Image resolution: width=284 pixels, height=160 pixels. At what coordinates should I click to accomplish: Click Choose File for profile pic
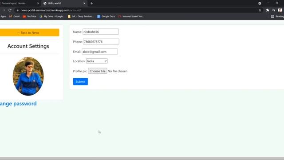click(x=98, y=71)
